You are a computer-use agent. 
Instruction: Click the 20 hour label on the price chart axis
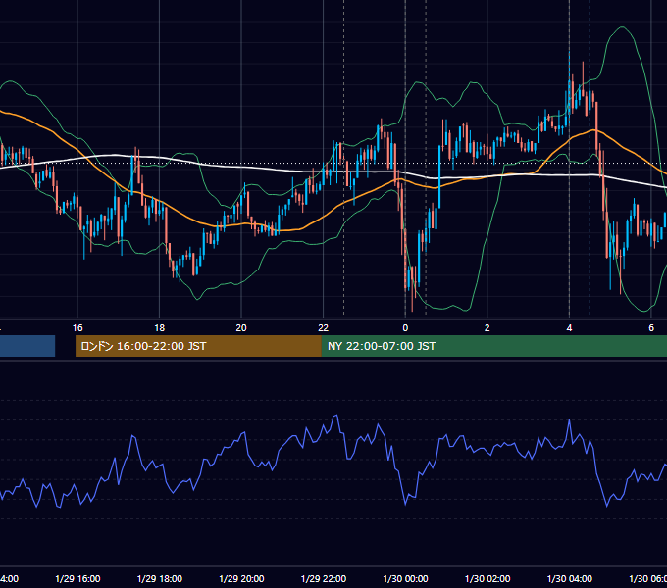pyautogui.click(x=241, y=328)
